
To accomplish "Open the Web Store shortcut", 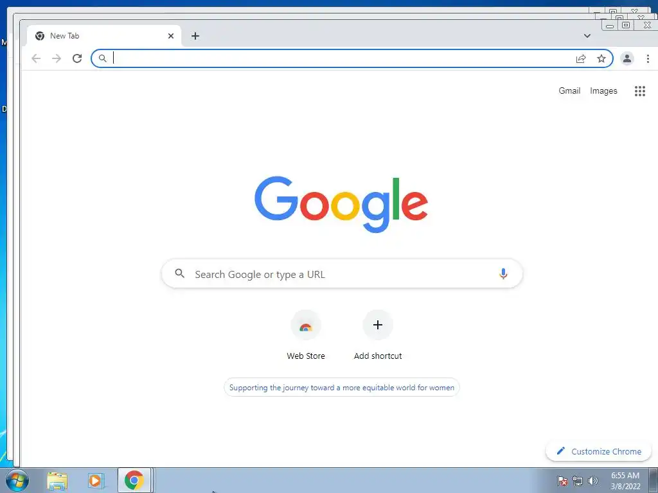I will tap(305, 335).
